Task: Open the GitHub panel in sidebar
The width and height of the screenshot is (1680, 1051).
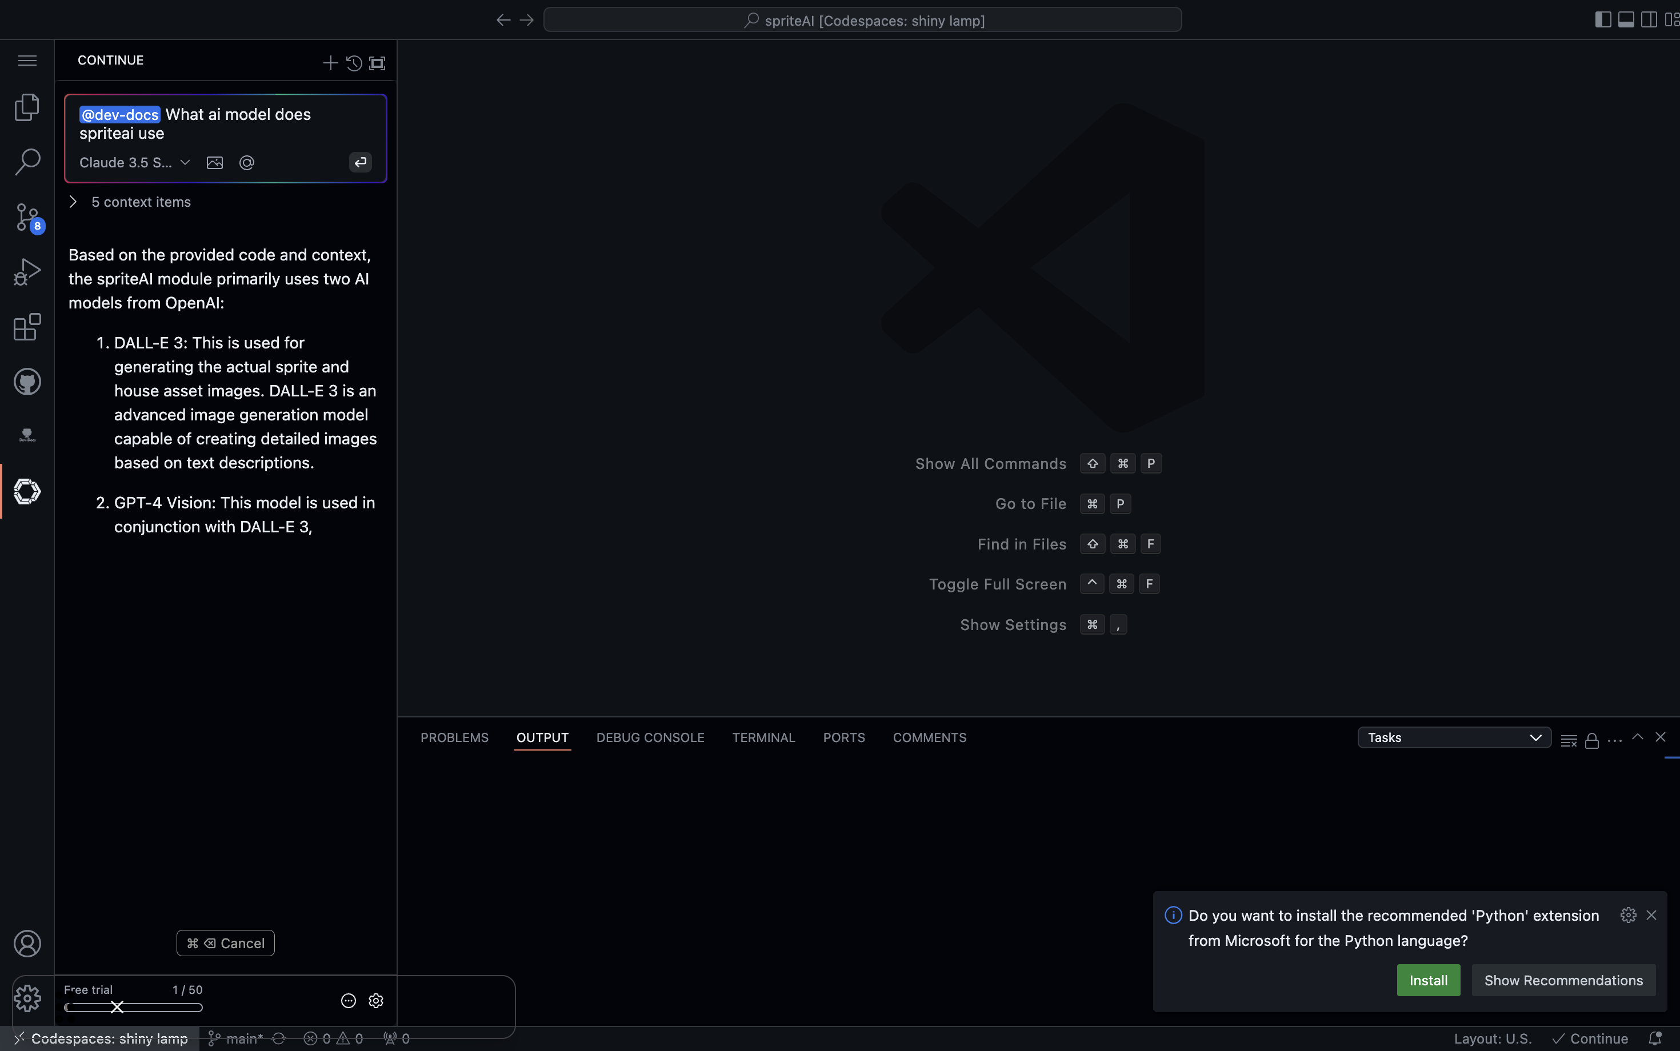Action: [x=27, y=382]
